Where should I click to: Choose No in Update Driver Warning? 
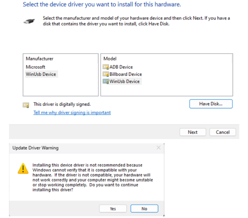(x=144, y=209)
